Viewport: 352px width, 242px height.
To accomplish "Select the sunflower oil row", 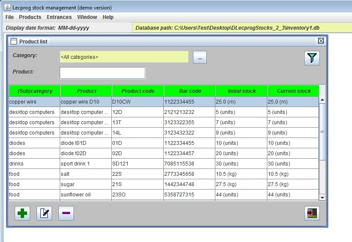I will coord(86,195).
